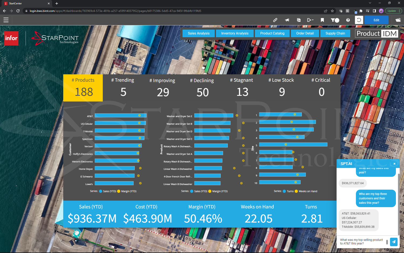Open the Sales Analysis tab
Screen dimensions: 404x253
click(x=198, y=33)
